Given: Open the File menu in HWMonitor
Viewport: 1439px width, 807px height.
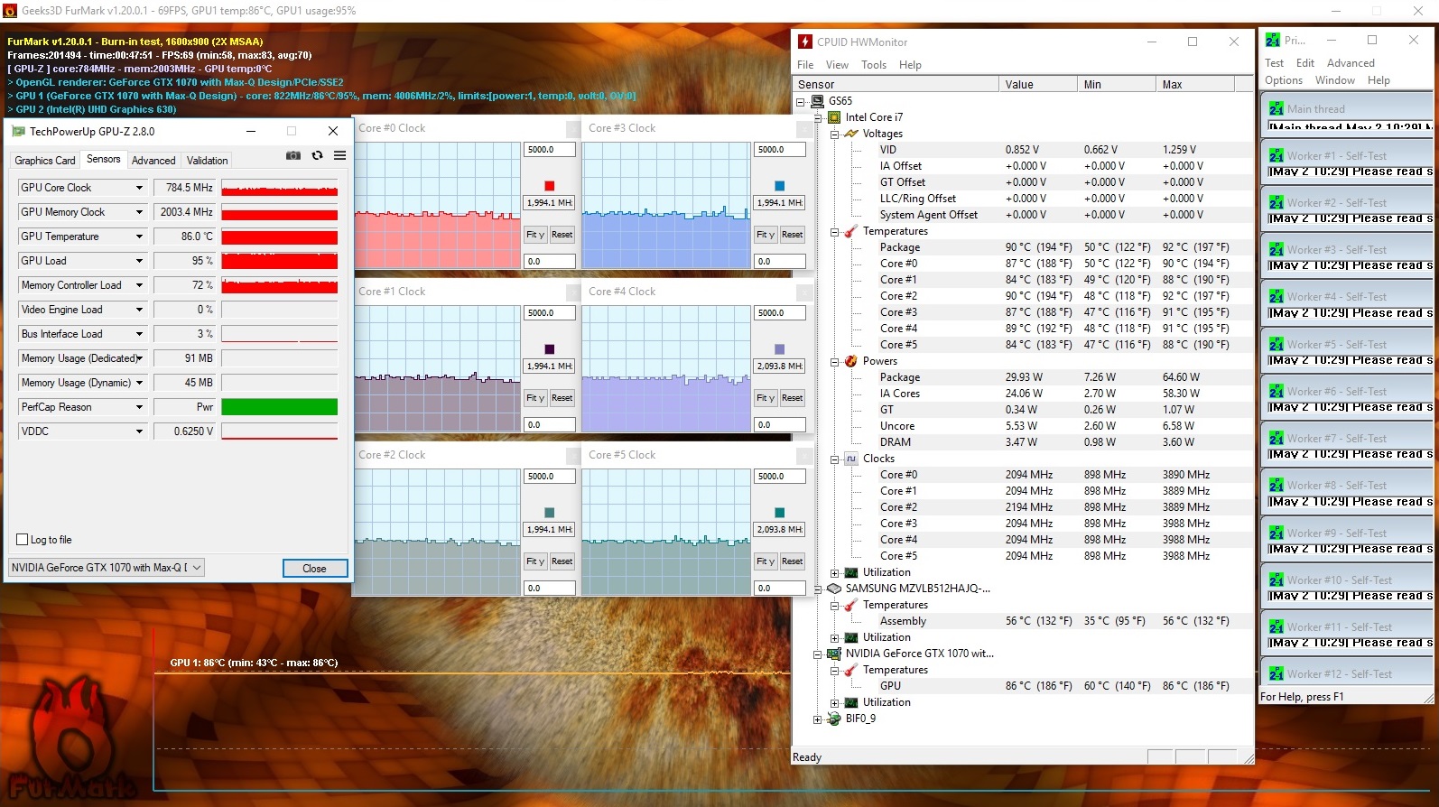Looking at the screenshot, I should click(x=805, y=65).
